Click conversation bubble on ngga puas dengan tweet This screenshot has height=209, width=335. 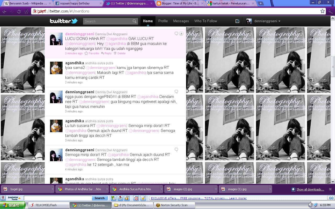176,92
